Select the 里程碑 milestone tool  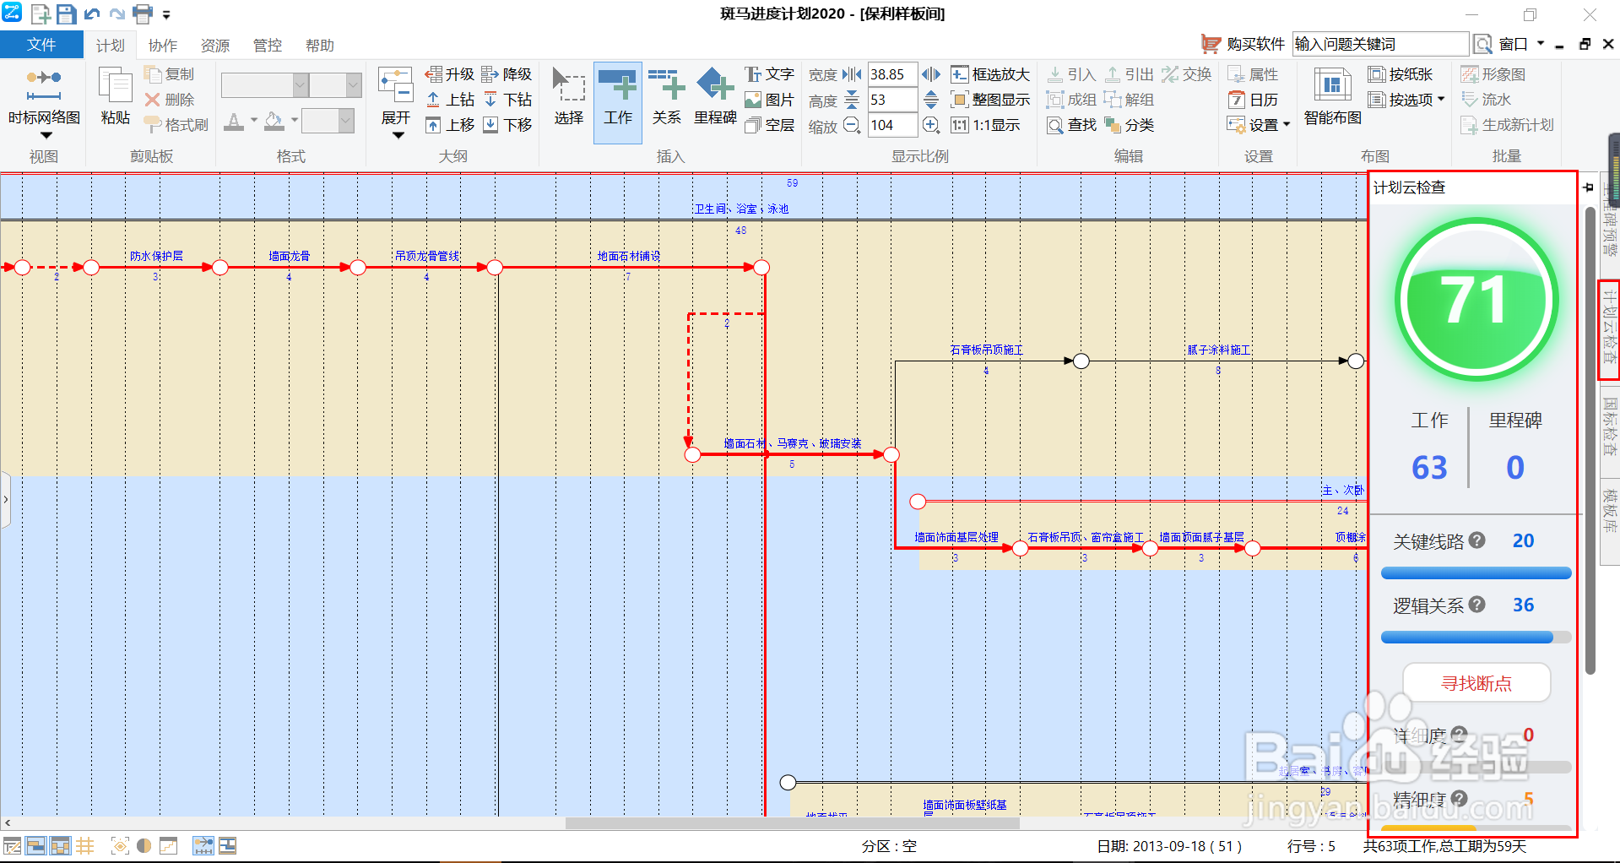pyautogui.click(x=715, y=97)
